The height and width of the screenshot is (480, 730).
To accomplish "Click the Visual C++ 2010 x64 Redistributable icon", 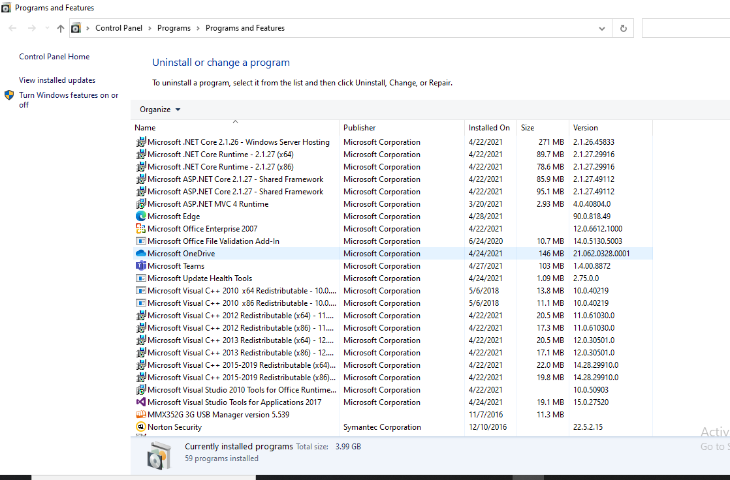I will click(140, 291).
